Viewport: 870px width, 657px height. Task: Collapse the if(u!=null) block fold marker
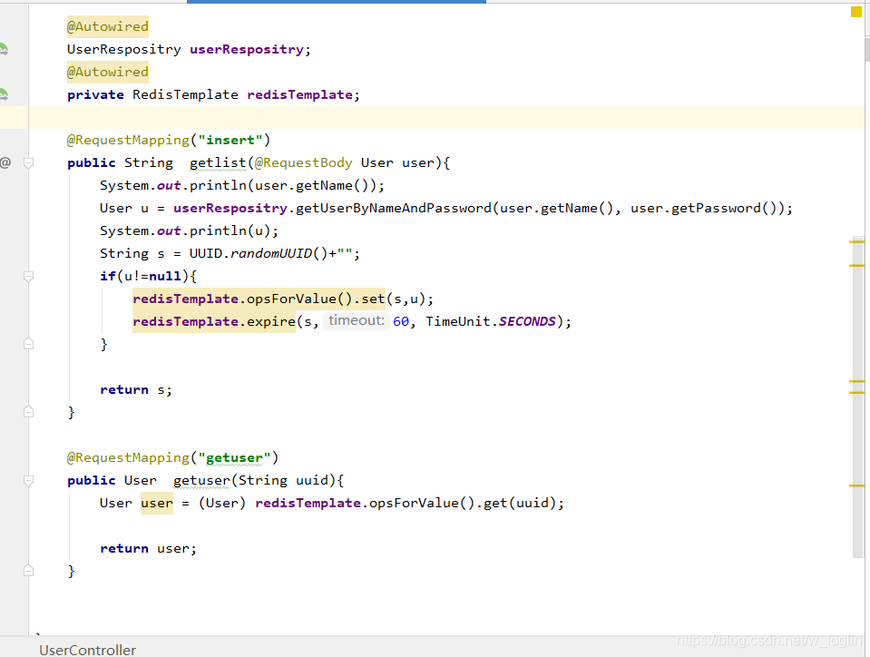[x=29, y=276]
